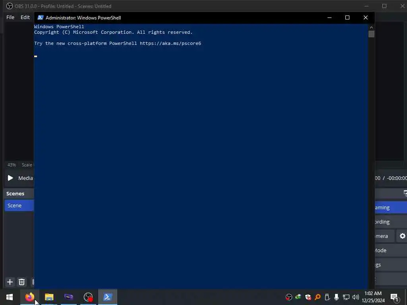
Task: Open Settings button in OBS controls
Action: point(391,264)
